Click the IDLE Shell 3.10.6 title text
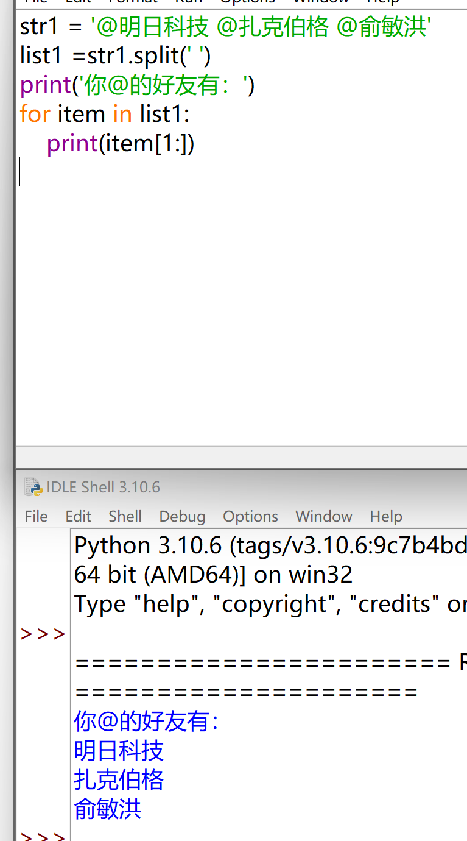This screenshot has width=467, height=841. [x=103, y=487]
